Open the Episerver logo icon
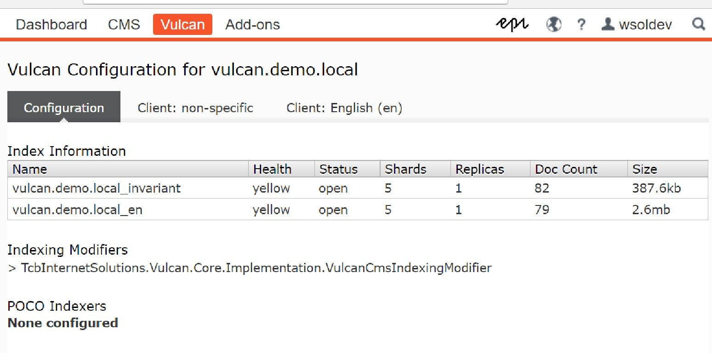This screenshot has width=712, height=353. [512, 24]
